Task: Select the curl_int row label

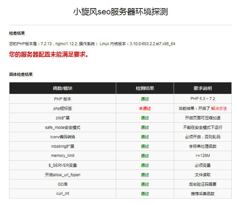Action: 63,194
